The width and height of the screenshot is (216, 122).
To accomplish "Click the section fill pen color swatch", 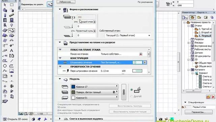I will click(137, 71).
